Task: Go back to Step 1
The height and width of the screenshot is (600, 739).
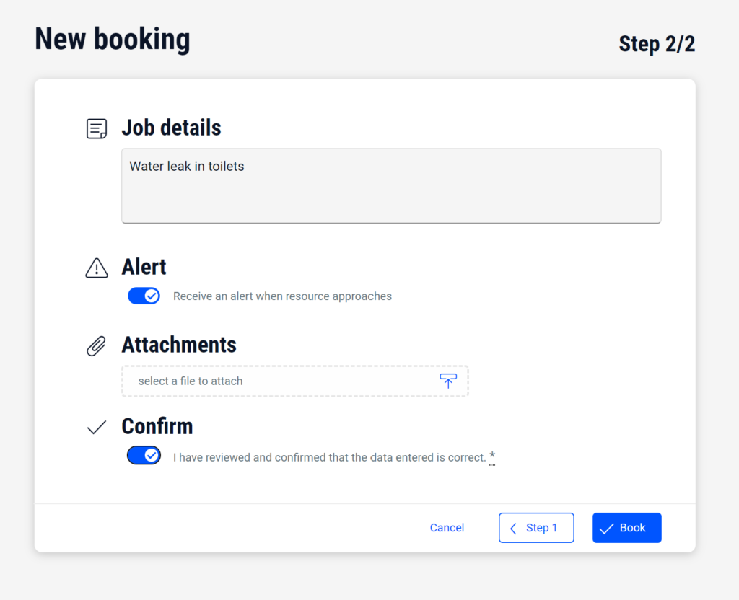Action: [x=536, y=528]
